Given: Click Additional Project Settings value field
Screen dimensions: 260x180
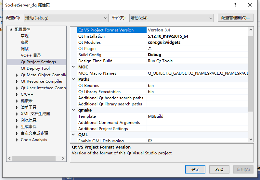Looking at the screenshot, I should click(198, 128).
